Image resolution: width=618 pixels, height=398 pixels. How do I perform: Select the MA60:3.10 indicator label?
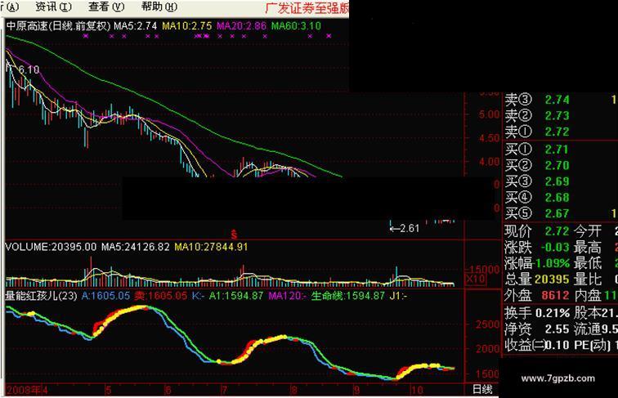click(296, 26)
